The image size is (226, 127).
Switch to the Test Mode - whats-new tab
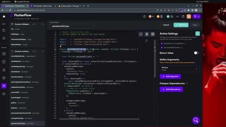pos(42,6)
